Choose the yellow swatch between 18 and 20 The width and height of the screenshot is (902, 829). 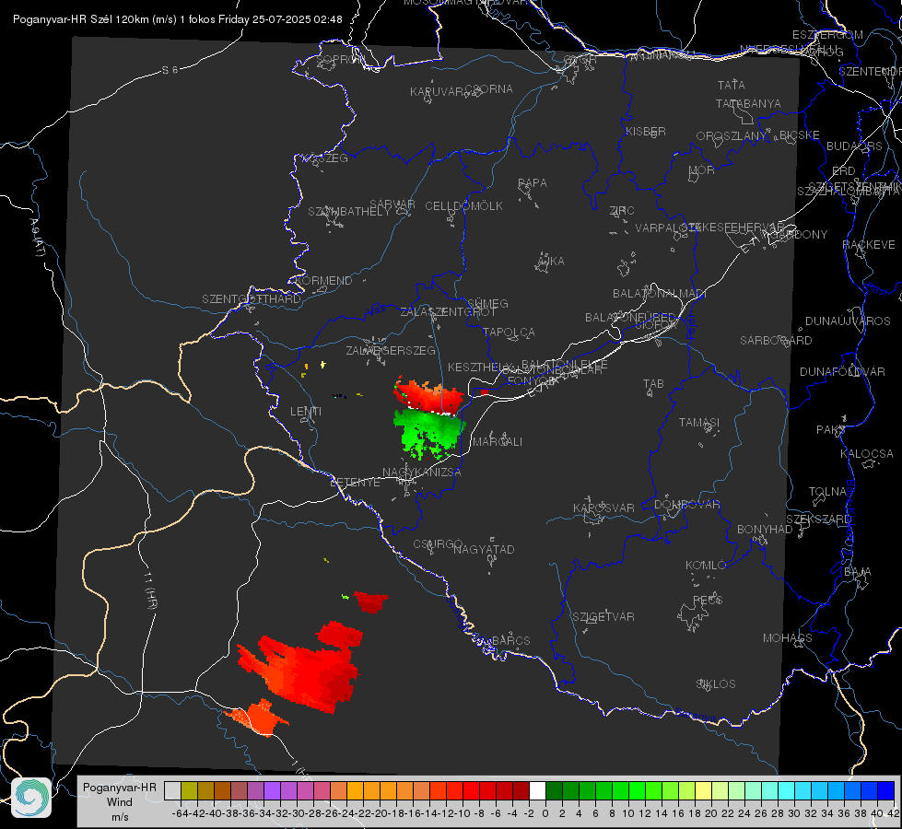(704, 790)
